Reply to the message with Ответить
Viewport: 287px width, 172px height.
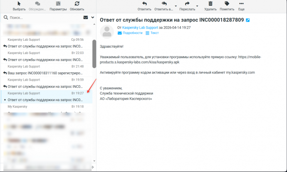click(x=144, y=6)
